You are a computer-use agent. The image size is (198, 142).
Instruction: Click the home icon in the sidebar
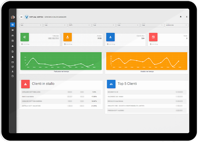(12, 46)
